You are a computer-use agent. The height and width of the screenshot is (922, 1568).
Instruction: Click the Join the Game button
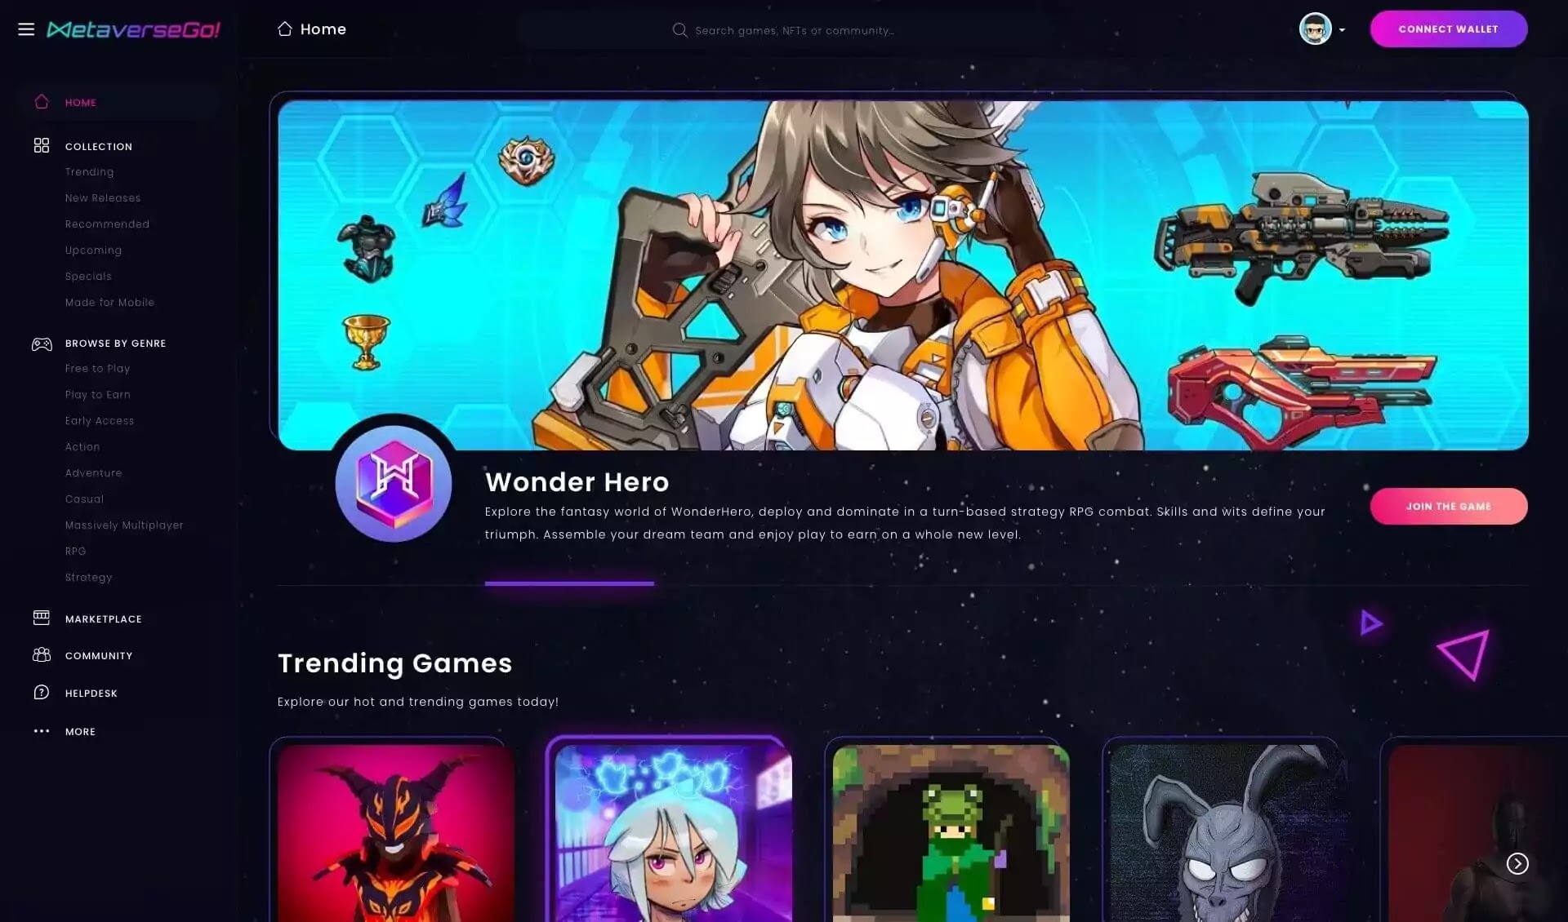1448,506
